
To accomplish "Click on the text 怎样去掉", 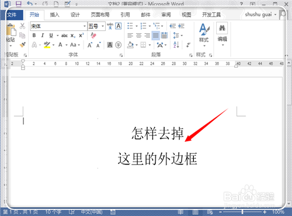I will 158,134.
